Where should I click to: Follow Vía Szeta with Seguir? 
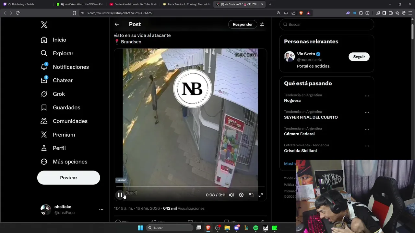click(x=359, y=57)
